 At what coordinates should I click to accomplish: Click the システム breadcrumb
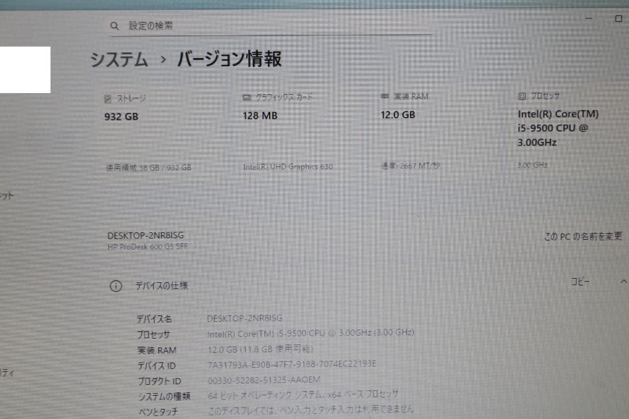[x=118, y=58]
